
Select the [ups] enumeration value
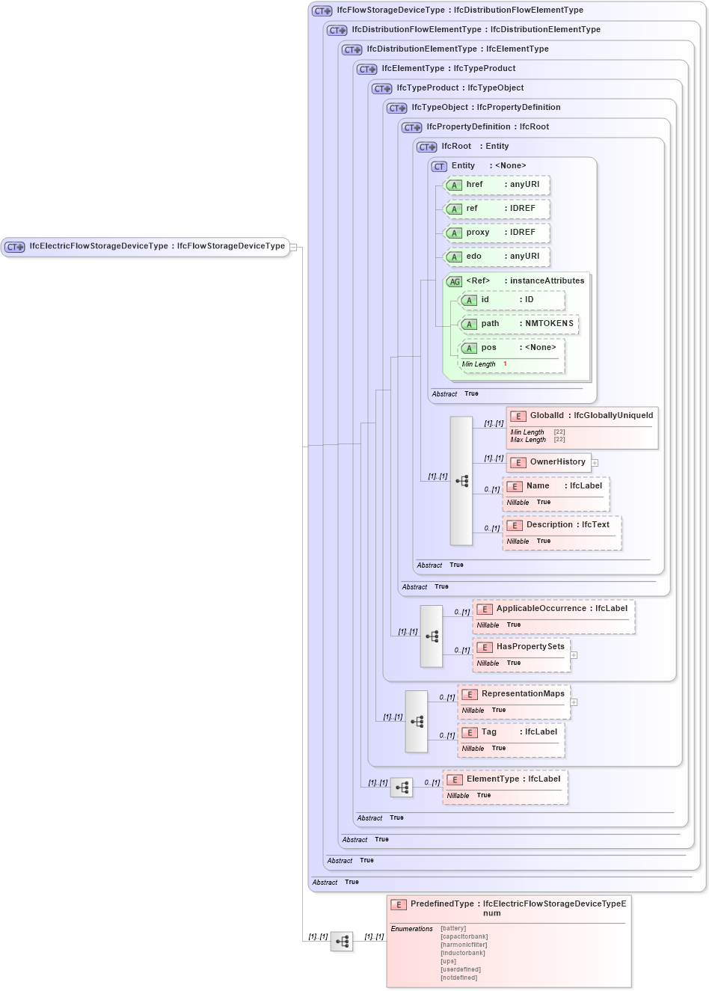point(446,961)
